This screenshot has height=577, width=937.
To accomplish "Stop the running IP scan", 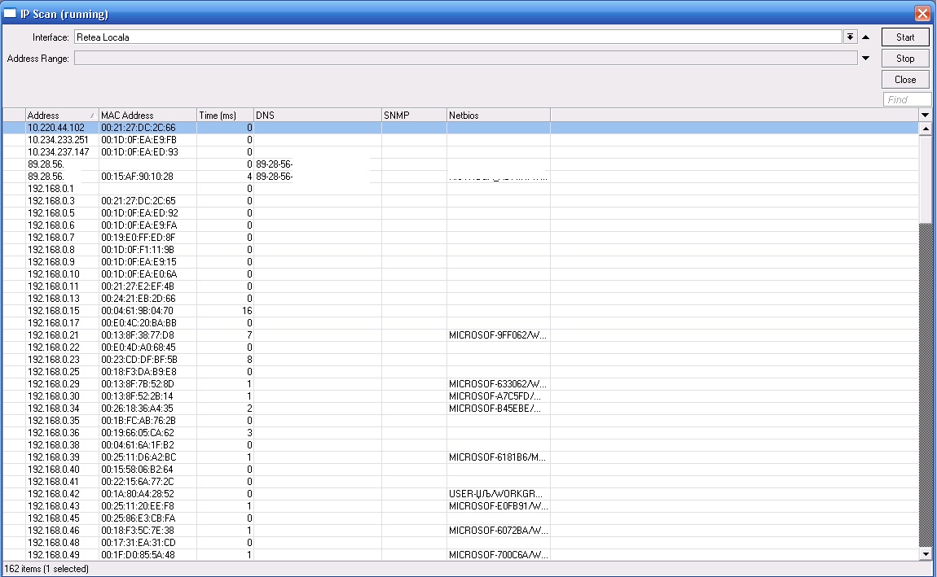I will tap(905, 59).
